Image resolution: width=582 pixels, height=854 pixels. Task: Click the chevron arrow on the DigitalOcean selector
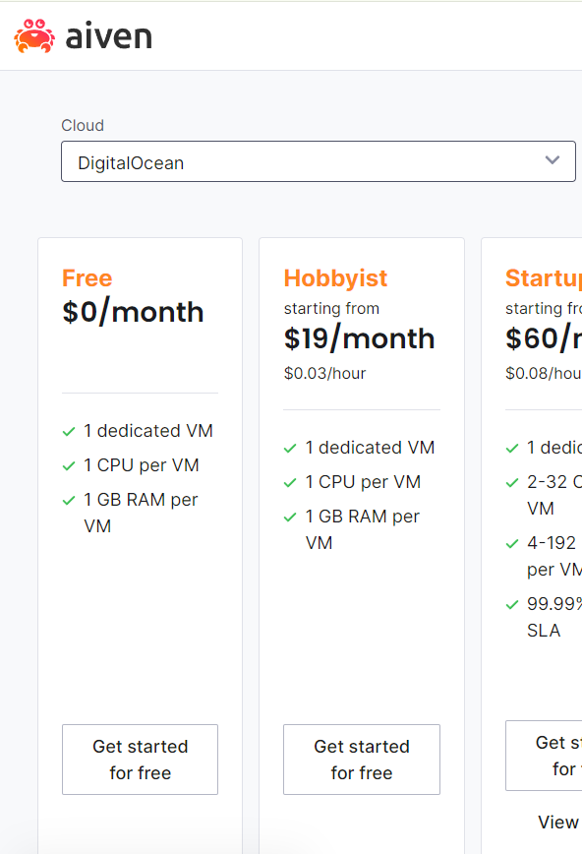click(x=553, y=160)
